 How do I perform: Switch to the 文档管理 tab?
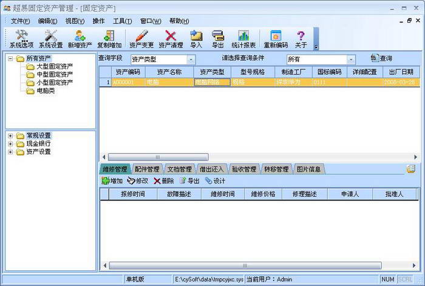179,169
